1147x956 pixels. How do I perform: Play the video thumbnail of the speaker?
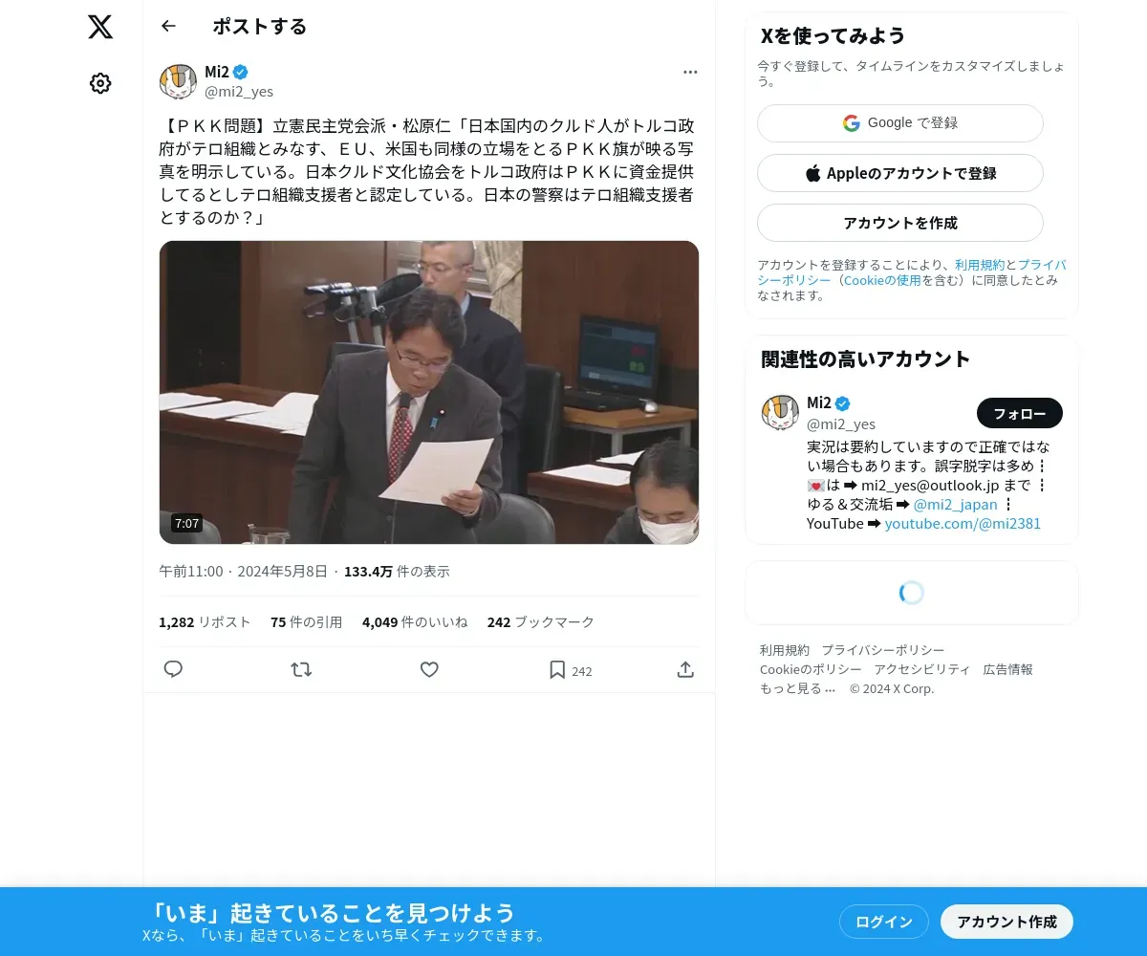(429, 392)
